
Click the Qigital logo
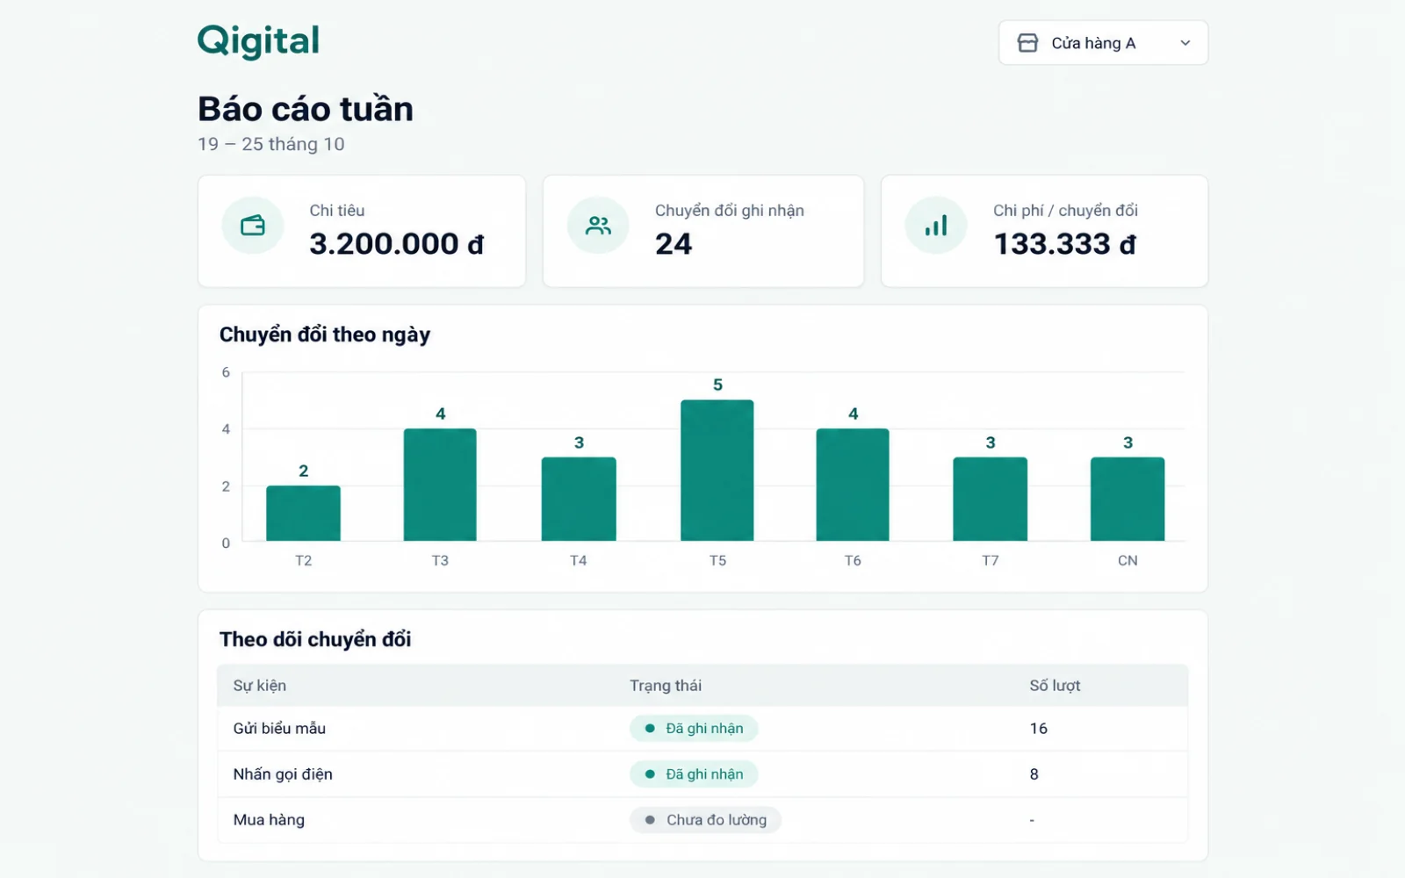tap(258, 41)
